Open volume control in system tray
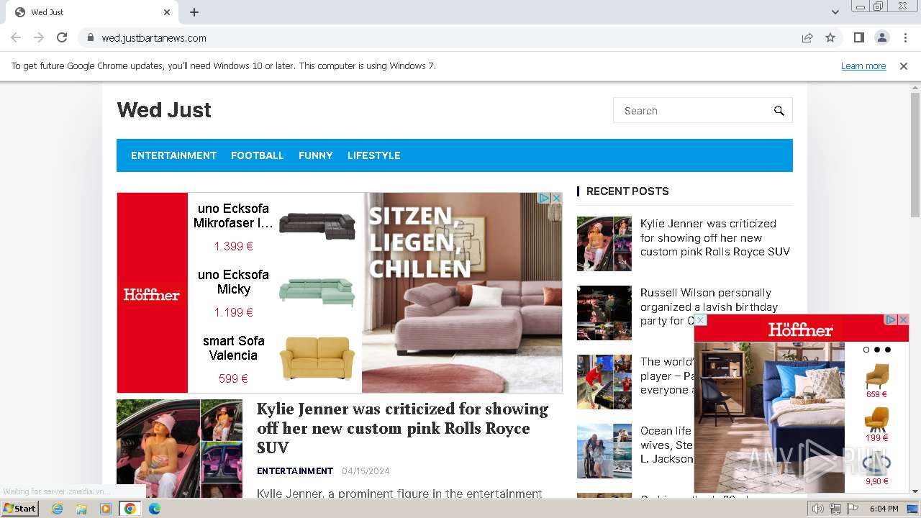 pos(818,509)
